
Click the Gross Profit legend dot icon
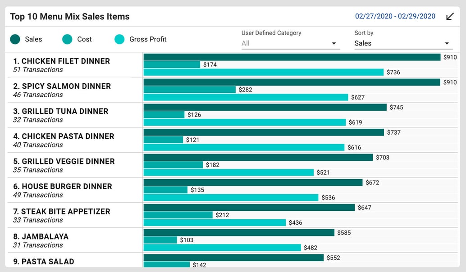pos(119,39)
